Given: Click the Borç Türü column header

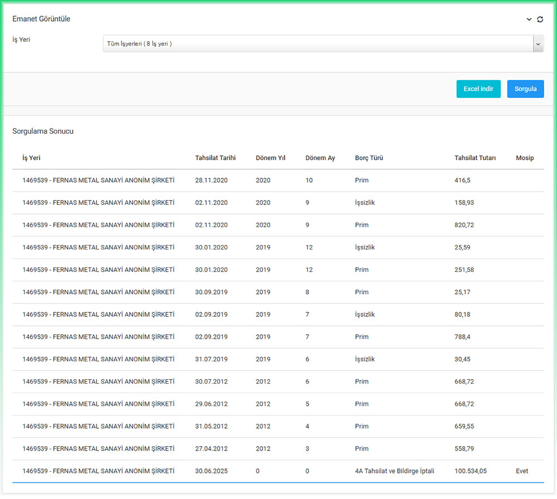Looking at the screenshot, I should 369,158.
